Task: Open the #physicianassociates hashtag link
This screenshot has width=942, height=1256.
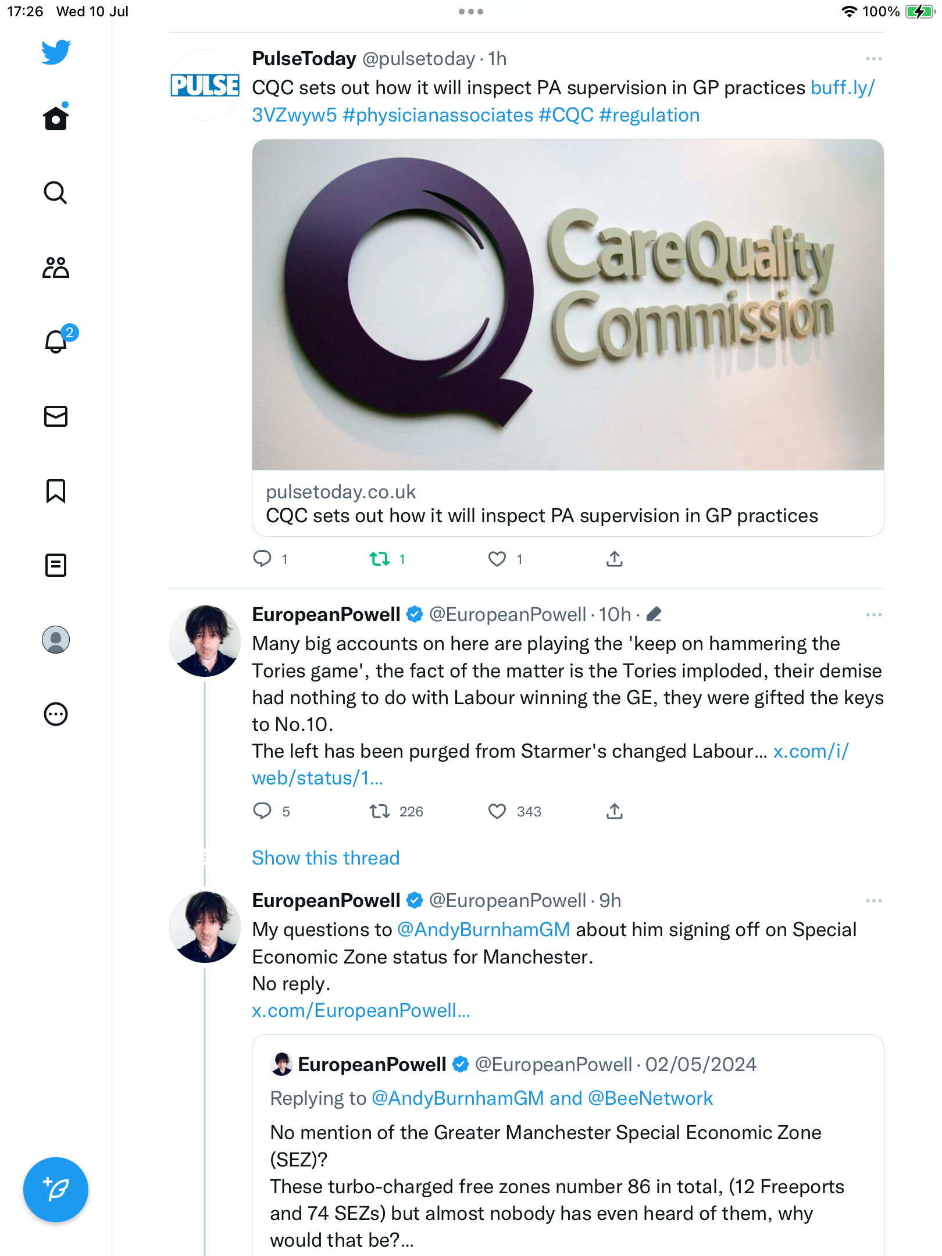Action: tap(438, 115)
